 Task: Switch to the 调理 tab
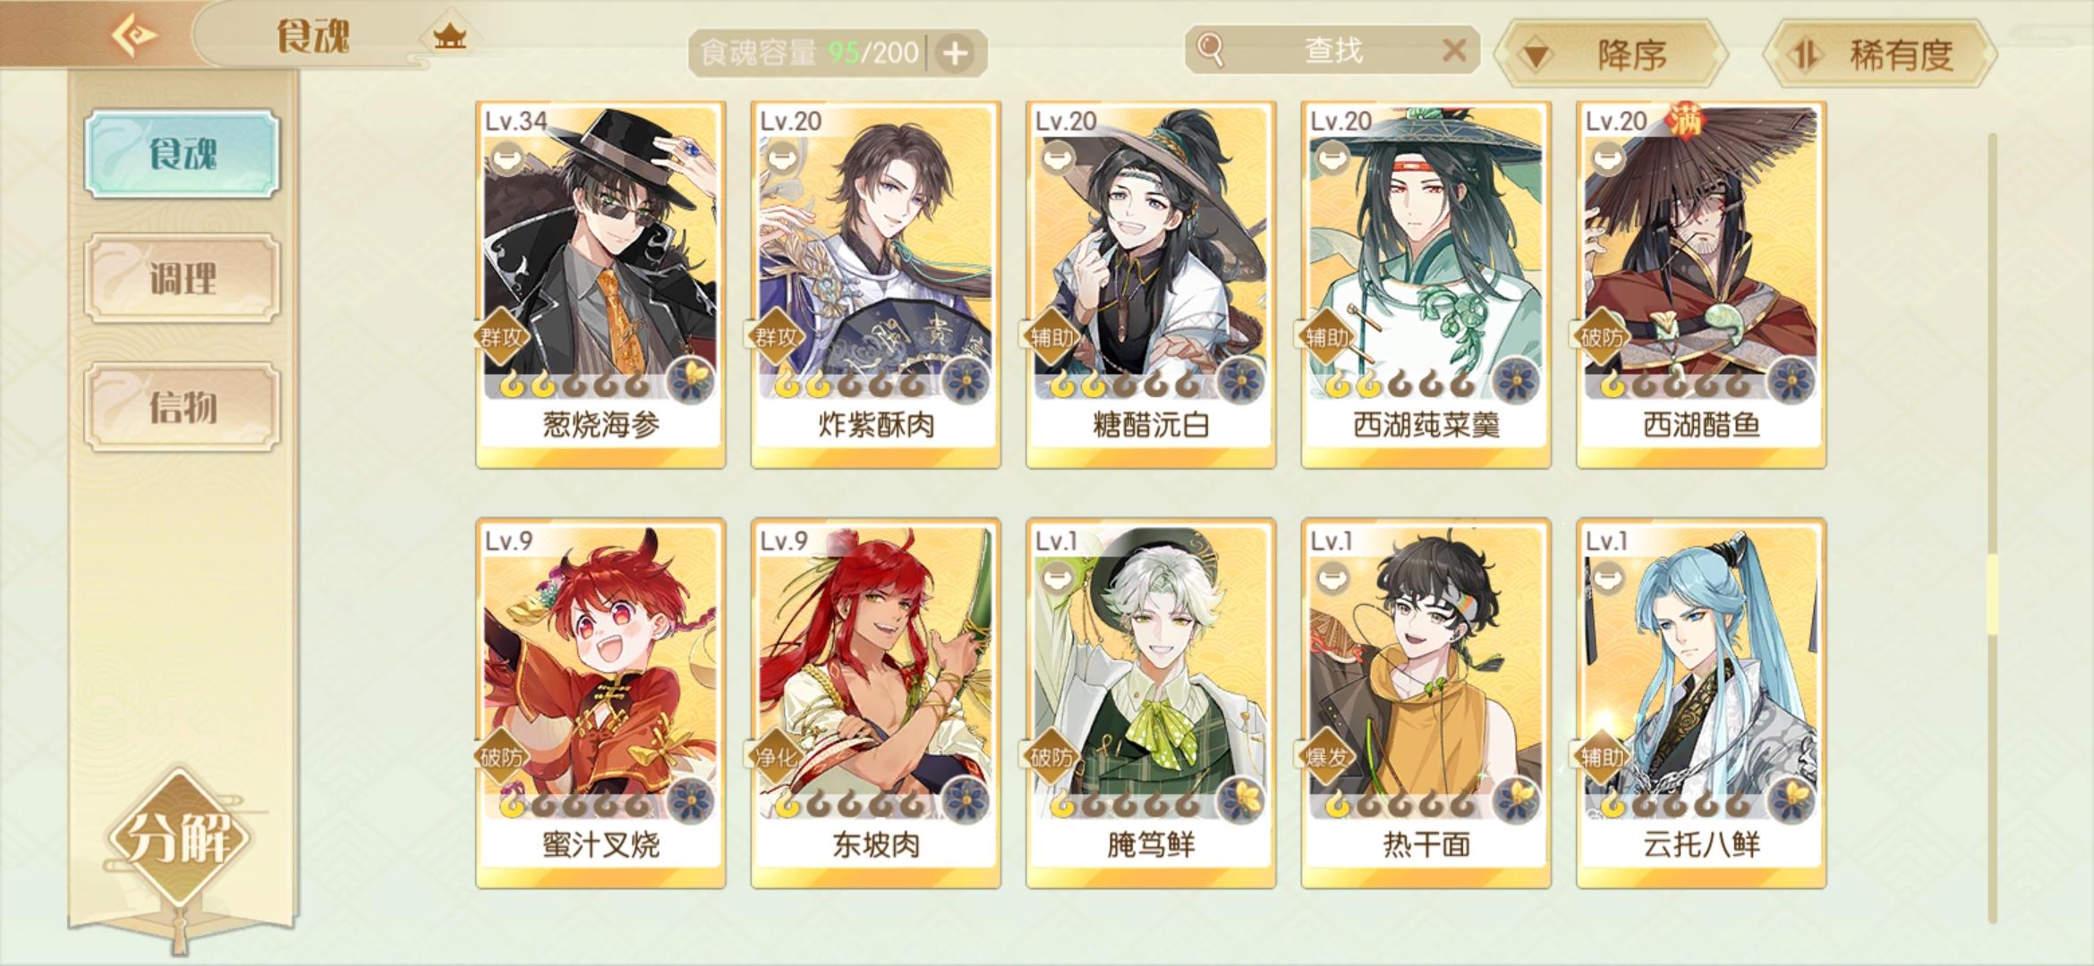(183, 278)
